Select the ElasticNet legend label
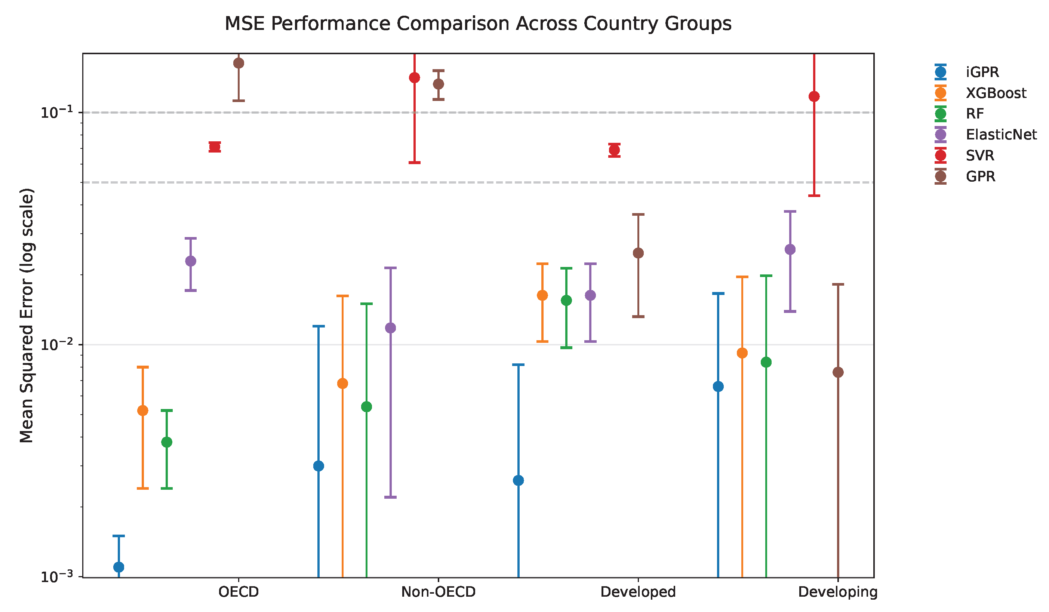Image resolution: width=1049 pixels, height=612 pixels. (x=1001, y=135)
